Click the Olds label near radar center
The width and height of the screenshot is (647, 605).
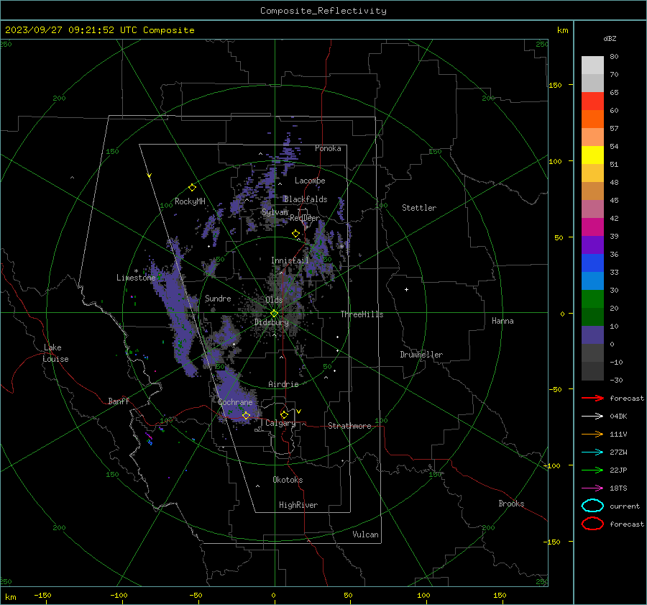(x=274, y=300)
